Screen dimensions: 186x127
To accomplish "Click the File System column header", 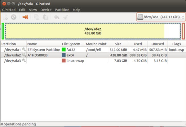I will tap(73, 44).
